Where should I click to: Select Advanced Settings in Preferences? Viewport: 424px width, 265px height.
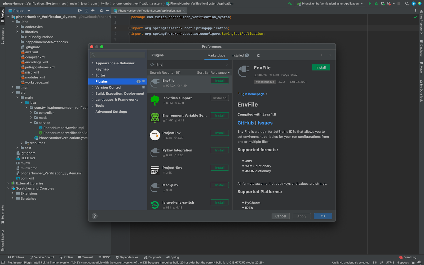pos(111,112)
